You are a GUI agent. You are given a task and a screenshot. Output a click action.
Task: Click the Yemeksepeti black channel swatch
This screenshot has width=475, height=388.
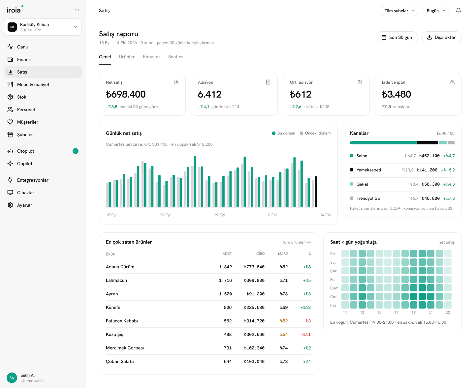click(x=352, y=170)
